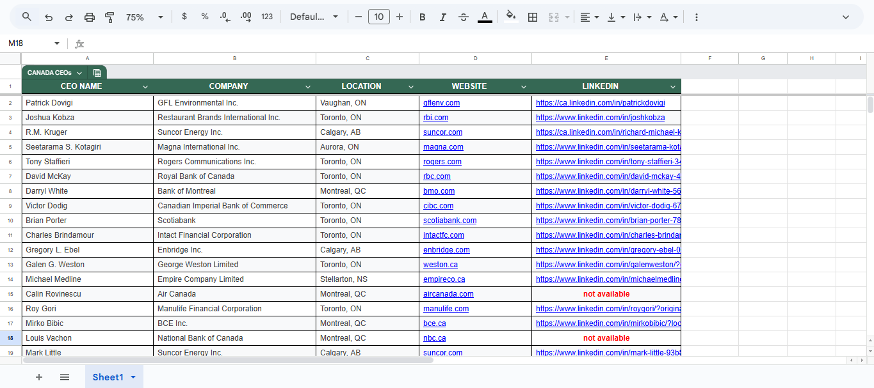Show the all sheets list
This screenshot has width=874, height=388.
click(65, 377)
